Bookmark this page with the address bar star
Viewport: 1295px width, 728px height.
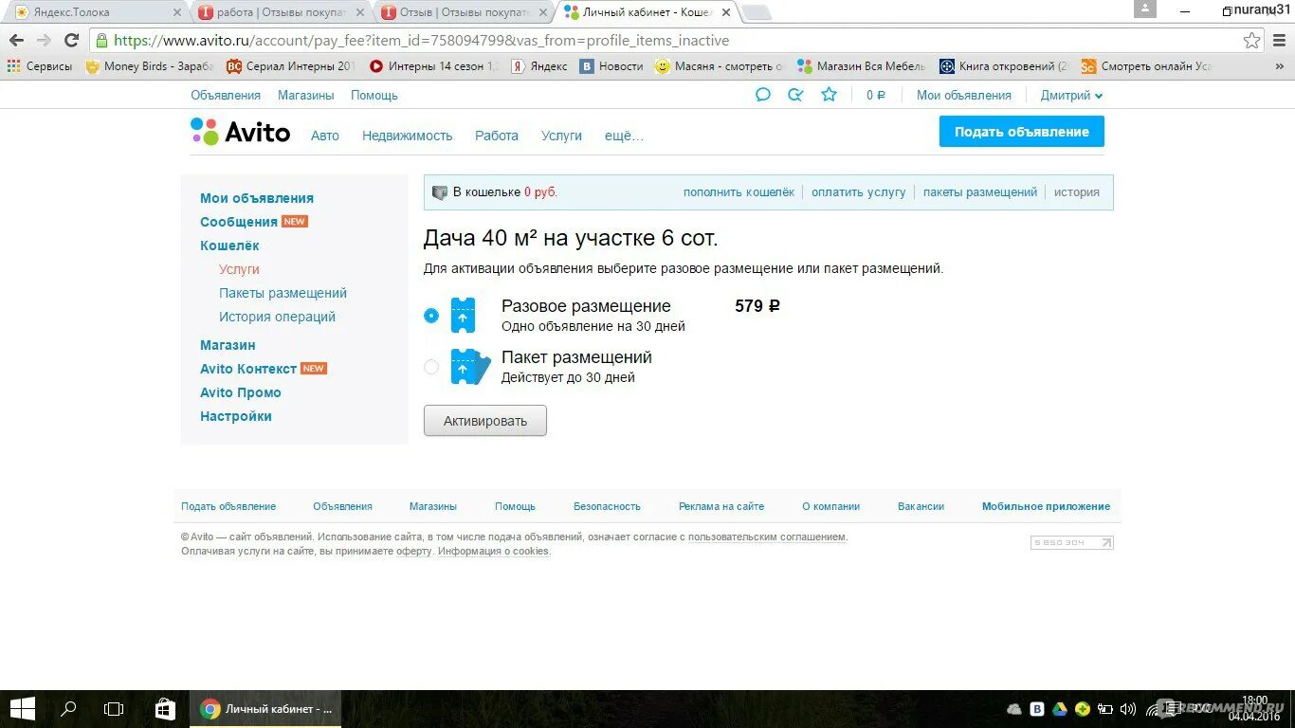pos(1252,41)
